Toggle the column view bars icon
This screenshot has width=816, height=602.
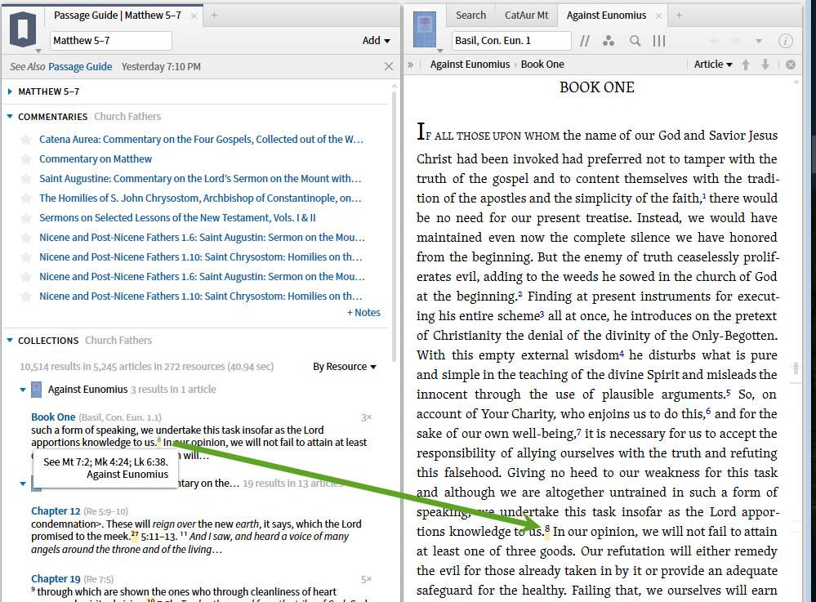tap(659, 41)
